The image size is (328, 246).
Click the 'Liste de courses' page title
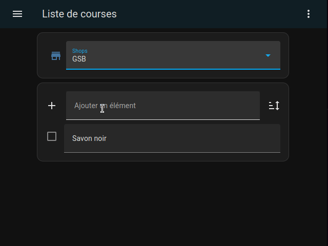[79, 14]
